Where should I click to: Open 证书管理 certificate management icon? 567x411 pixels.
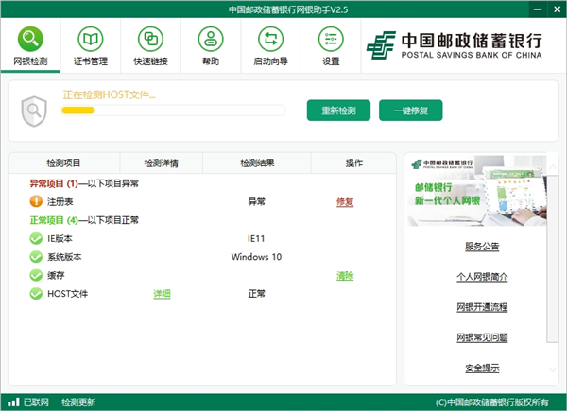point(91,40)
